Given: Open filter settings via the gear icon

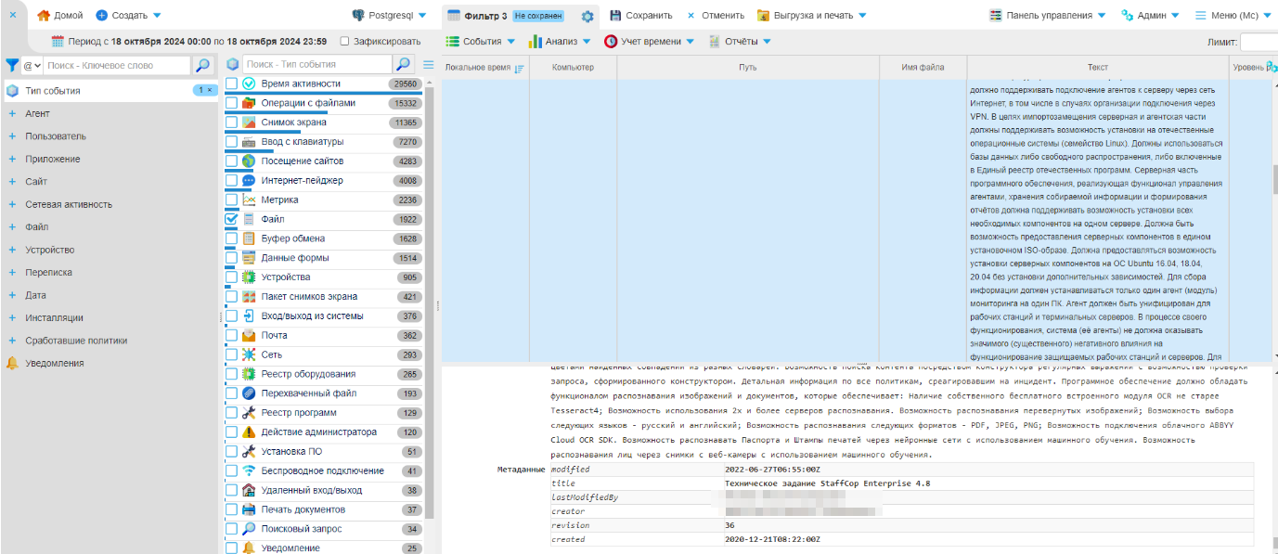Looking at the screenshot, I should [x=588, y=16].
